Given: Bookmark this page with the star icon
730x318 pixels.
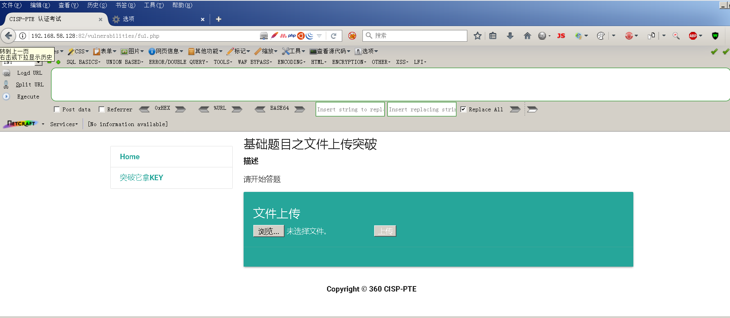Looking at the screenshot, I should click(477, 36).
